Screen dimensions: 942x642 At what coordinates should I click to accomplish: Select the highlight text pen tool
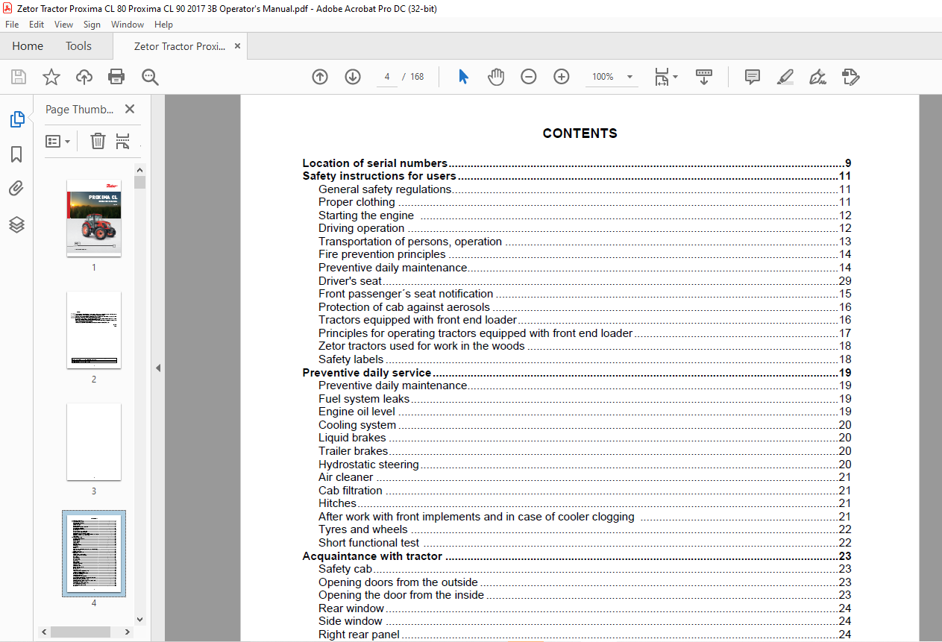point(785,77)
